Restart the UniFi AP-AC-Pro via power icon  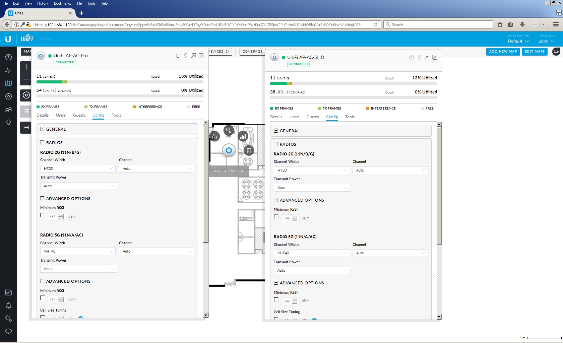[x=178, y=56]
